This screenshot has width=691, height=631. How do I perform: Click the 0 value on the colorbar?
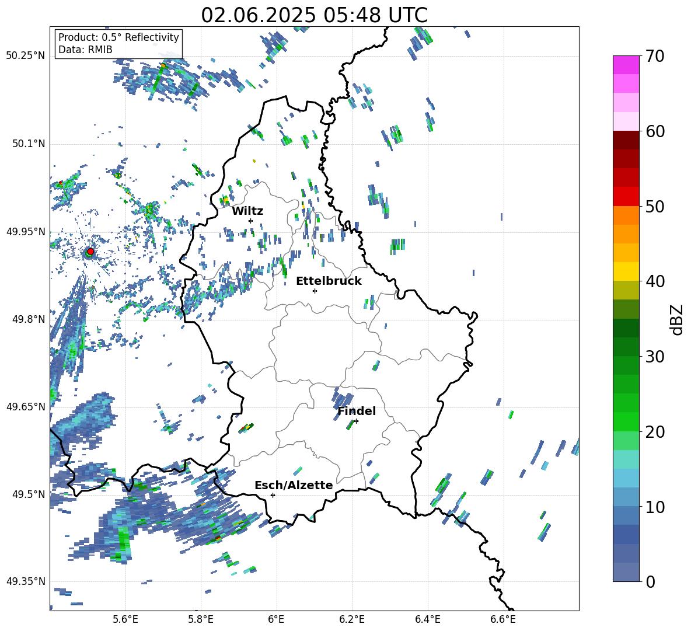[650, 581]
